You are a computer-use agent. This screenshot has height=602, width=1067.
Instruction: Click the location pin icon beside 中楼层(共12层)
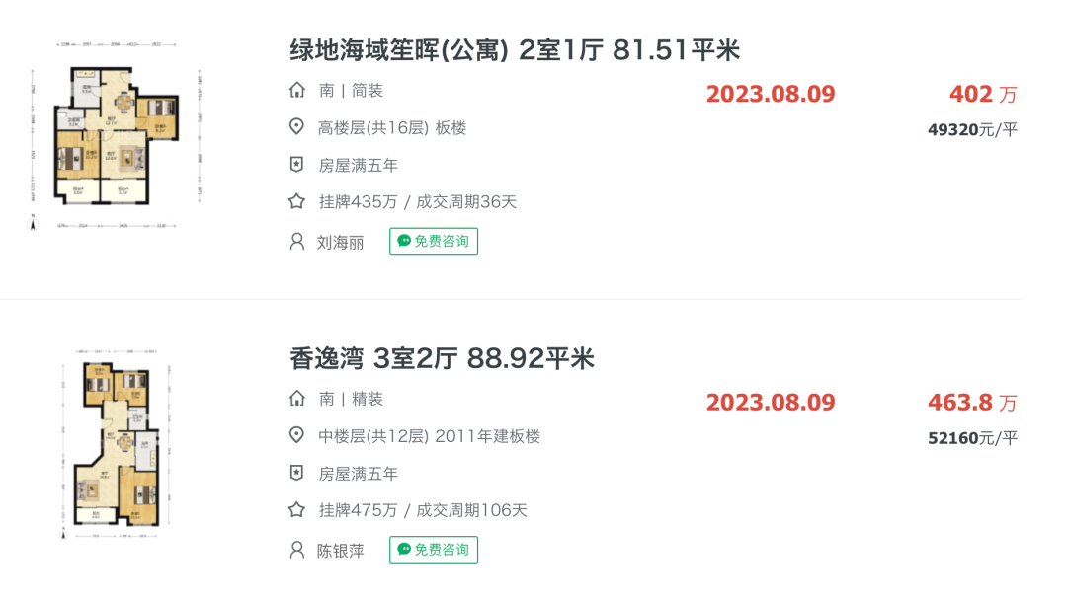296,435
